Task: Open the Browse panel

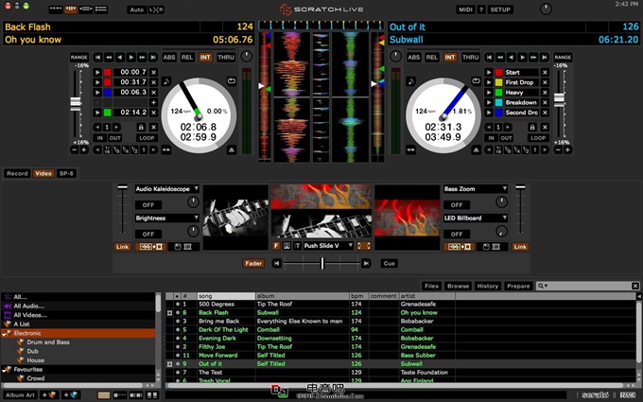Action: (458, 286)
